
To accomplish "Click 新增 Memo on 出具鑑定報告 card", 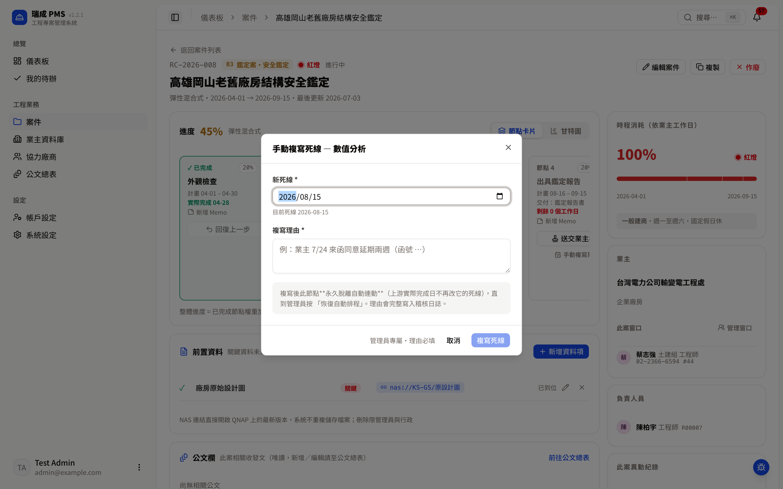I will pos(557,221).
